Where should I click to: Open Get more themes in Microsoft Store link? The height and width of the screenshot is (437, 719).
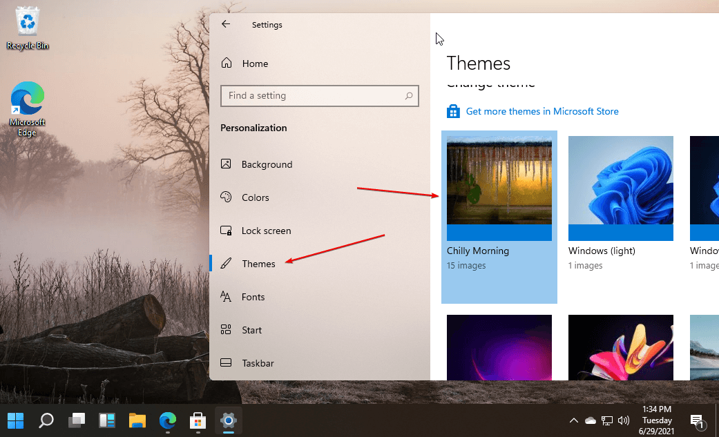click(542, 111)
